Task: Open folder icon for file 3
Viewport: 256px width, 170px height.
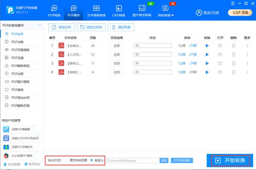Action: point(220,63)
